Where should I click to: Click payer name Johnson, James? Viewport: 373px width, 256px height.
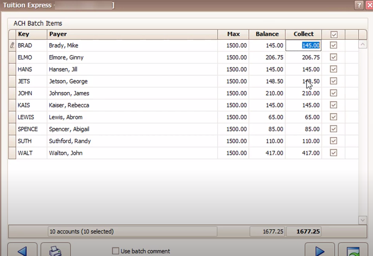click(69, 93)
